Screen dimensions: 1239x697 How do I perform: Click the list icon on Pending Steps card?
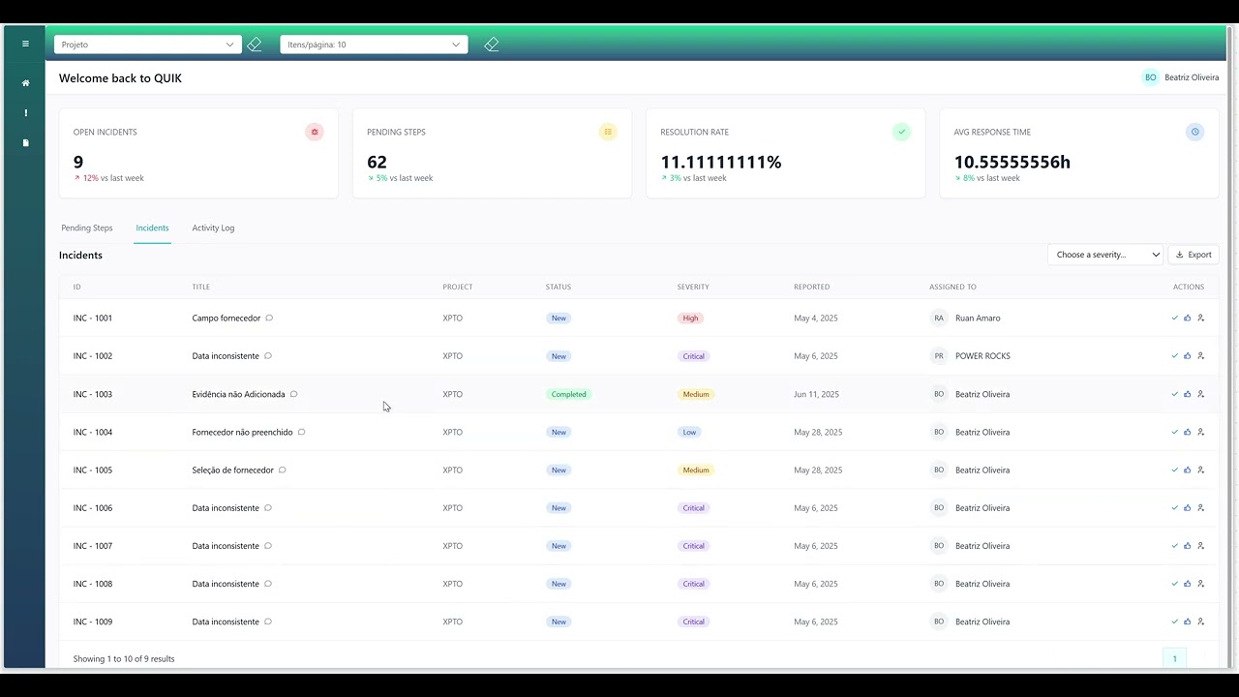tap(608, 132)
